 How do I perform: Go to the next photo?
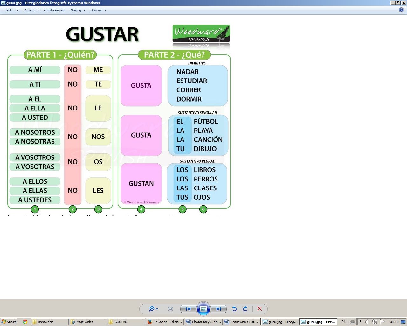pyautogui.click(x=219, y=309)
